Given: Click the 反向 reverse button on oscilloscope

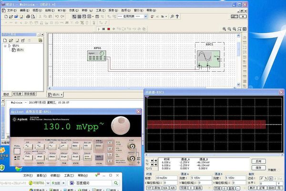Looking at the screenshot, I should click(258, 161).
